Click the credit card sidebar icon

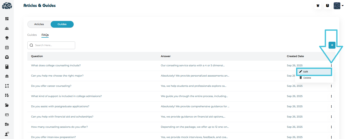tap(7, 115)
